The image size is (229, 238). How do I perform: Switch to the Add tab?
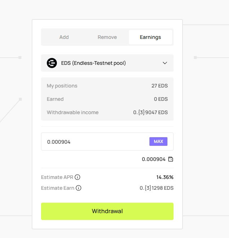tap(64, 37)
